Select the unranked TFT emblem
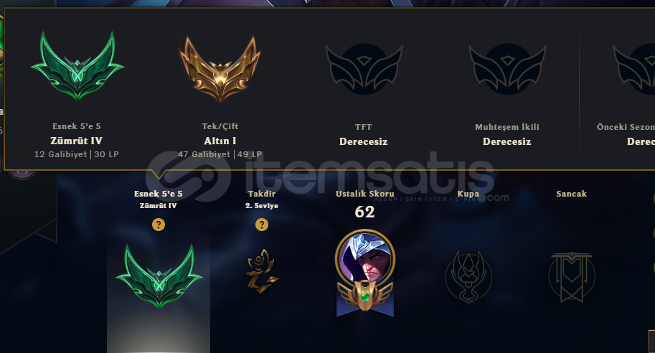The height and width of the screenshot is (353, 655). (364, 69)
